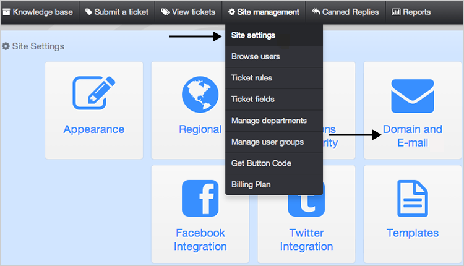Choose Browse users in the menu
The image size is (464, 266).
pyautogui.click(x=256, y=57)
